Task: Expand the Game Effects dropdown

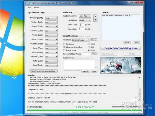Action: (x=51, y=48)
